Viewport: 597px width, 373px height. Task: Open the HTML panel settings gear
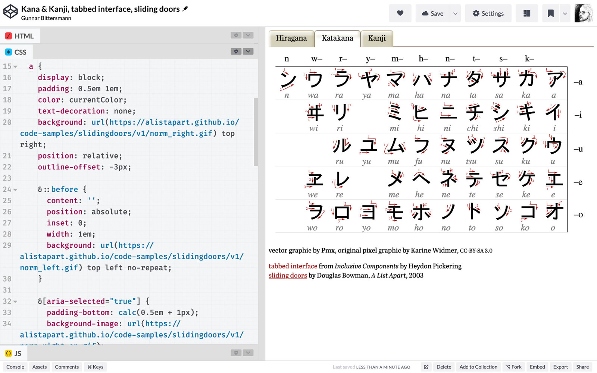[236, 35]
